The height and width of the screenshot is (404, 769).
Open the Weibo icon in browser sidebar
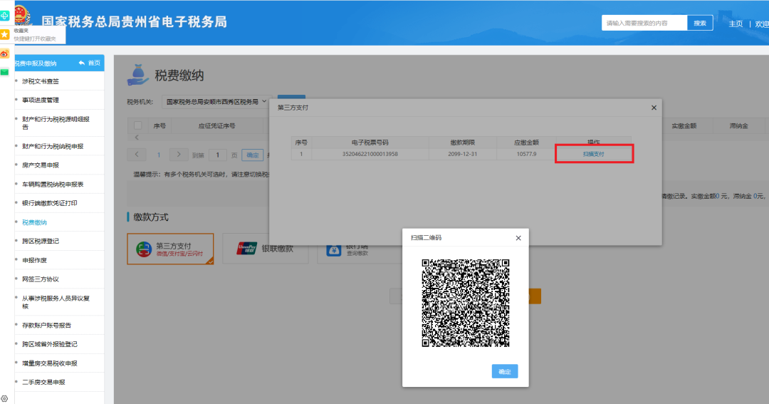coord(5,53)
